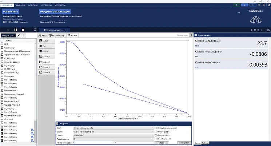The image size is (271, 146).
Task: Click the greyed trash delete icon
Action: click(24, 35)
